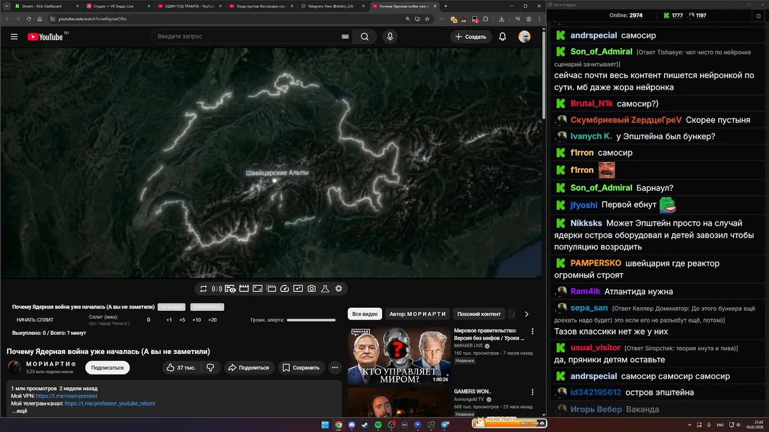Image resolution: width=769 pixels, height=432 pixels.
Task: Open the account avatar menu
Action: tap(524, 37)
